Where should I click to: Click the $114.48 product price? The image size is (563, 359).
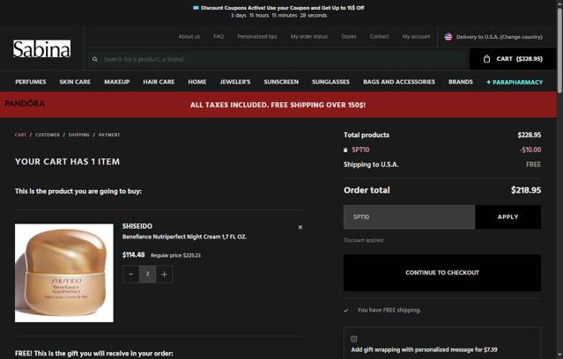point(134,254)
